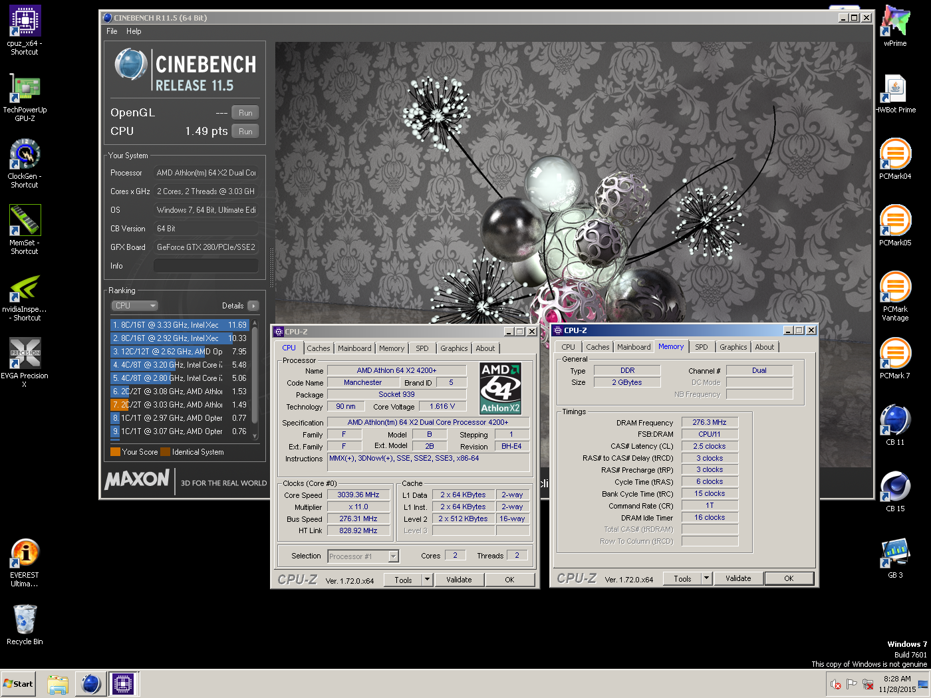Open the ranking CPU dropdown
The image size is (931, 698).
134,306
